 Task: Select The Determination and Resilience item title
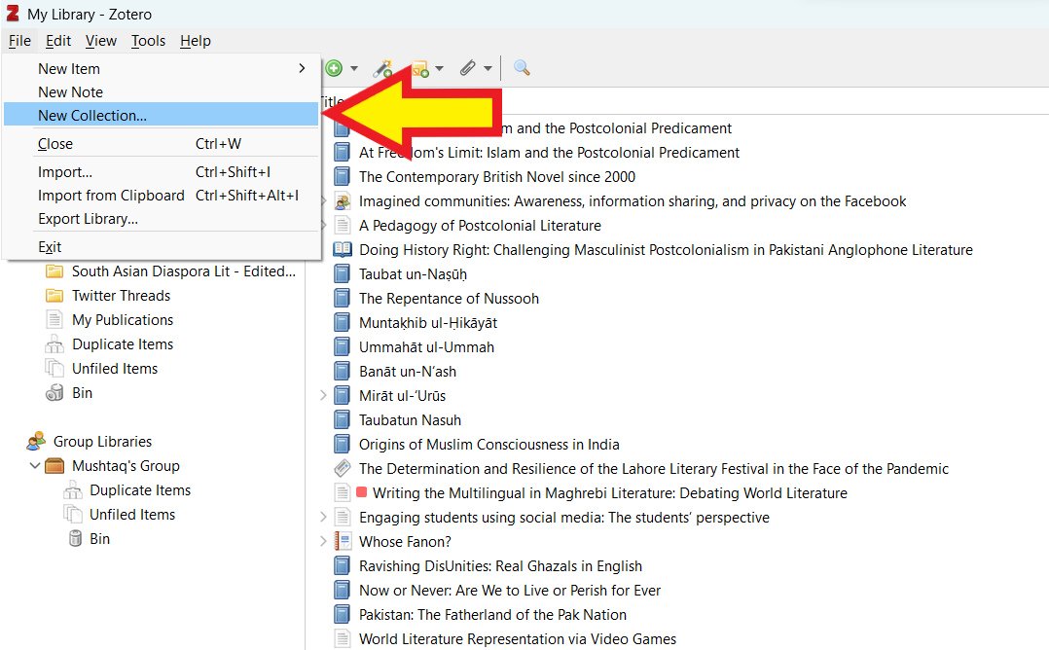pyautogui.click(x=654, y=469)
